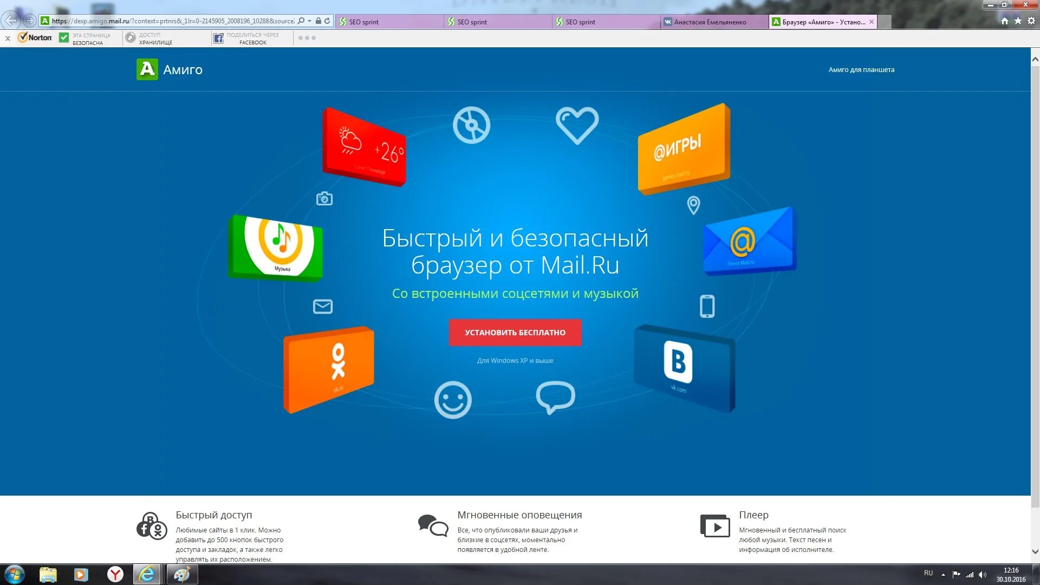Image resolution: width=1040 pixels, height=585 pixels.
Task: Open the favorites star icon
Action: click(x=1018, y=21)
